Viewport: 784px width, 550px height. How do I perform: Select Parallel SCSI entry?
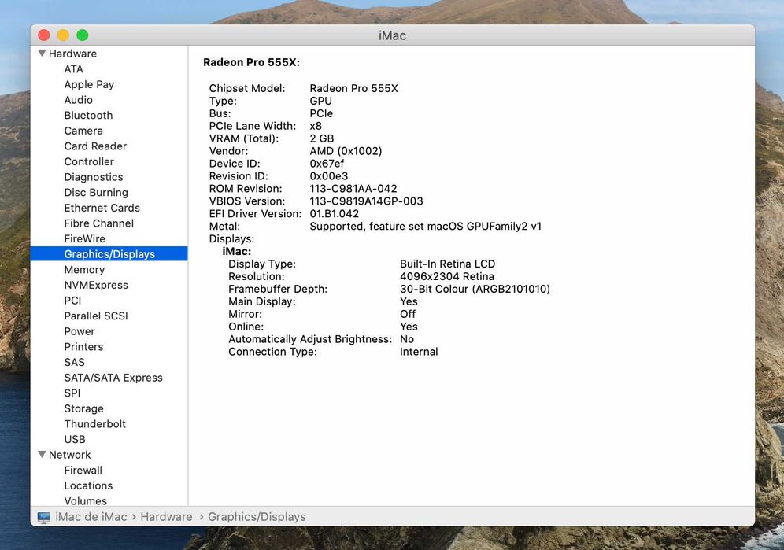pyautogui.click(x=95, y=316)
